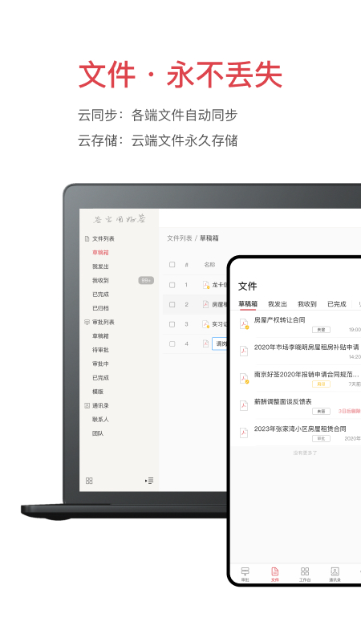Click the file name input field in laptop row 4
Viewport: 361px width, 642px height.
click(219, 344)
